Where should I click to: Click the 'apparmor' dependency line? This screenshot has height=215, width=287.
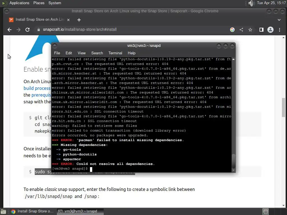pos(72,159)
